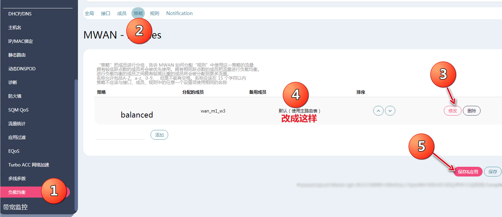Screen dimensions: 502x217
Task: Open IP/MAC绑定 in the sidebar
Action: click(20, 41)
